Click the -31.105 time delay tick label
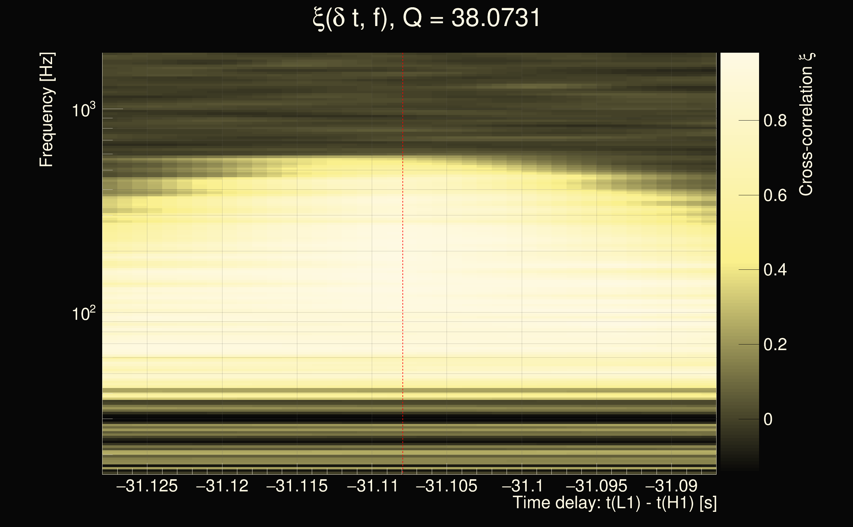 coord(447,486)
